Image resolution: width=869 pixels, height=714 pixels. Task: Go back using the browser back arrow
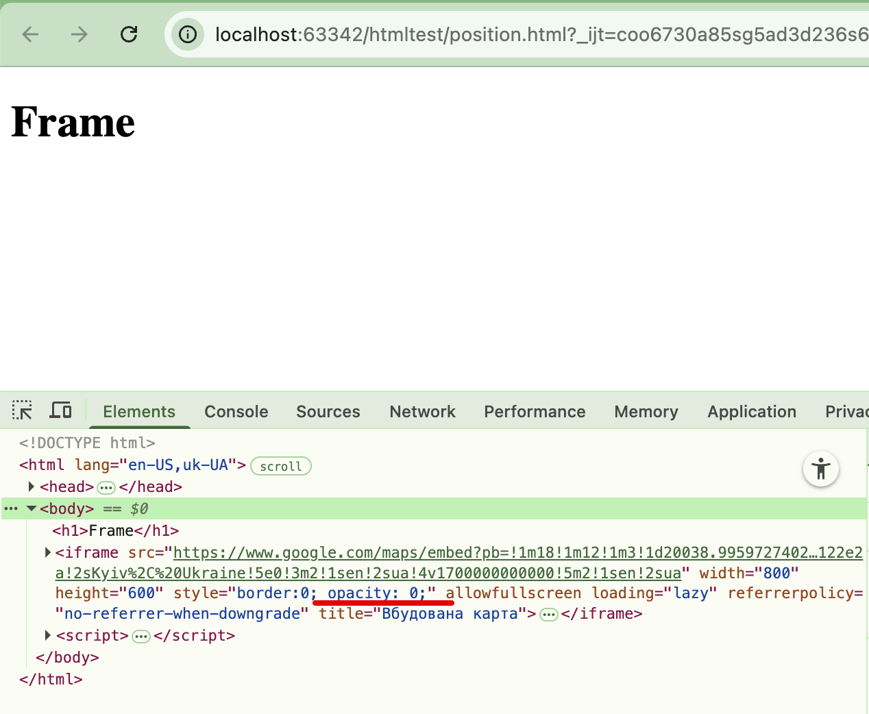click(x=31, y=34)
